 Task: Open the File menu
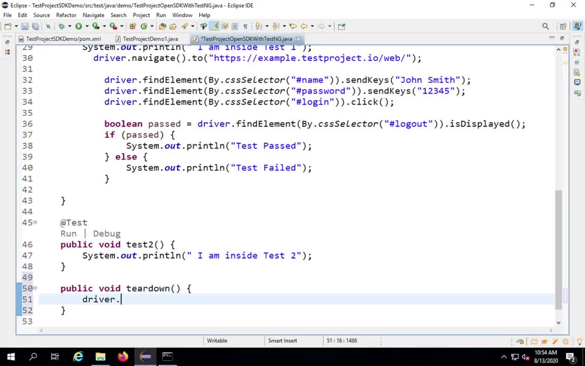pos(8,15)
